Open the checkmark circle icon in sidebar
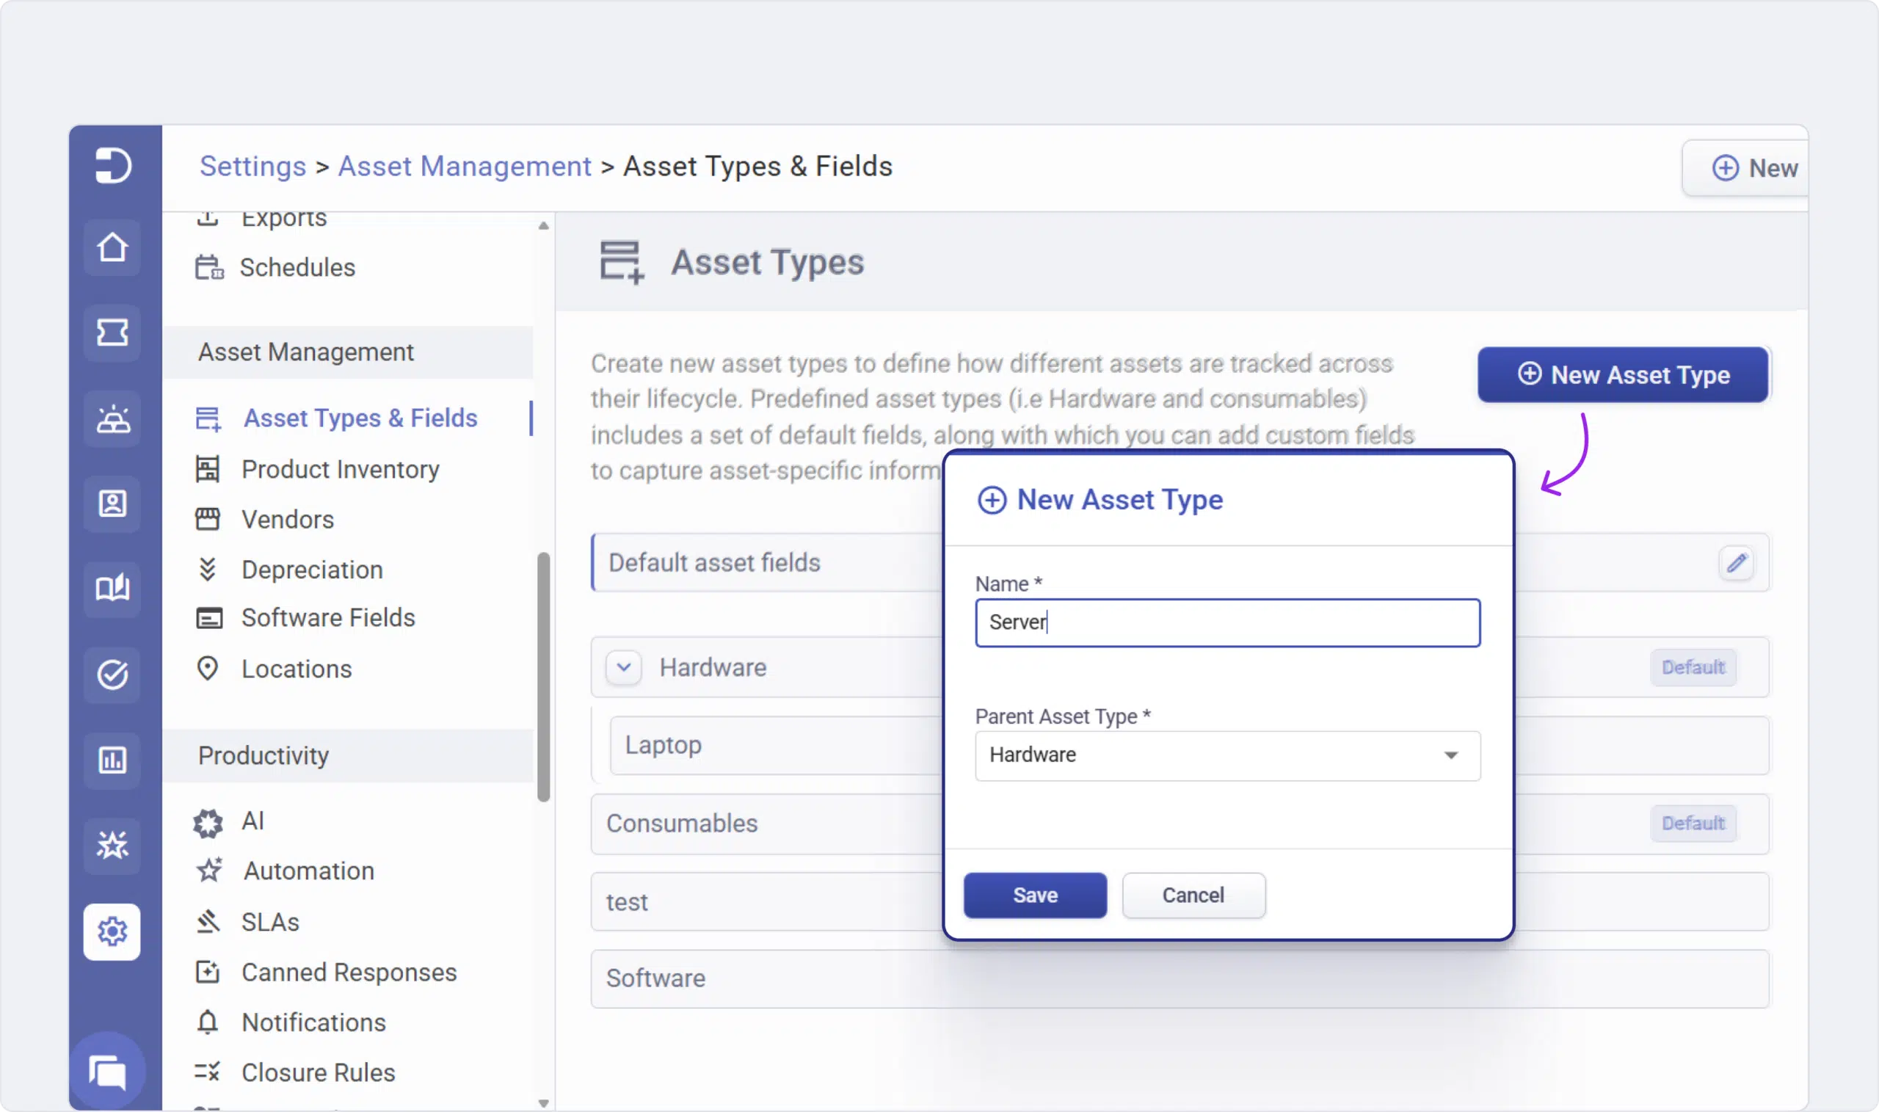This screenshot has width=1879, height=1112. pyautogui.click(x=112, y=675)
